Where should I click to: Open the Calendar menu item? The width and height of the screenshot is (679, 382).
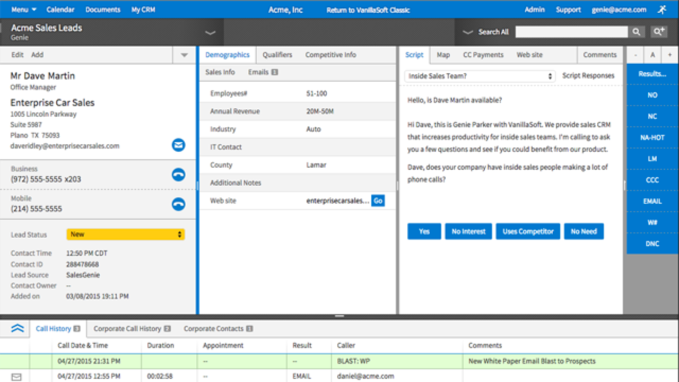[x=60, y=10]
